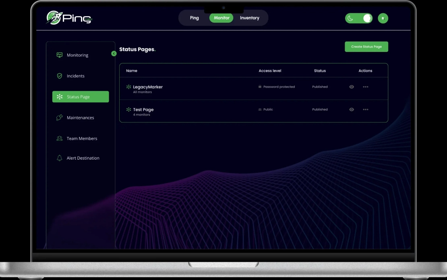View Test Page via eye icon
The width and height of the screenshot is (447, 280).
tap(352, 110)
